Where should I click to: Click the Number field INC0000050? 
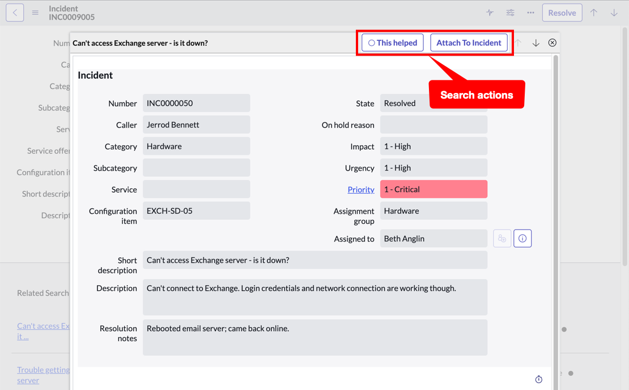196,103
